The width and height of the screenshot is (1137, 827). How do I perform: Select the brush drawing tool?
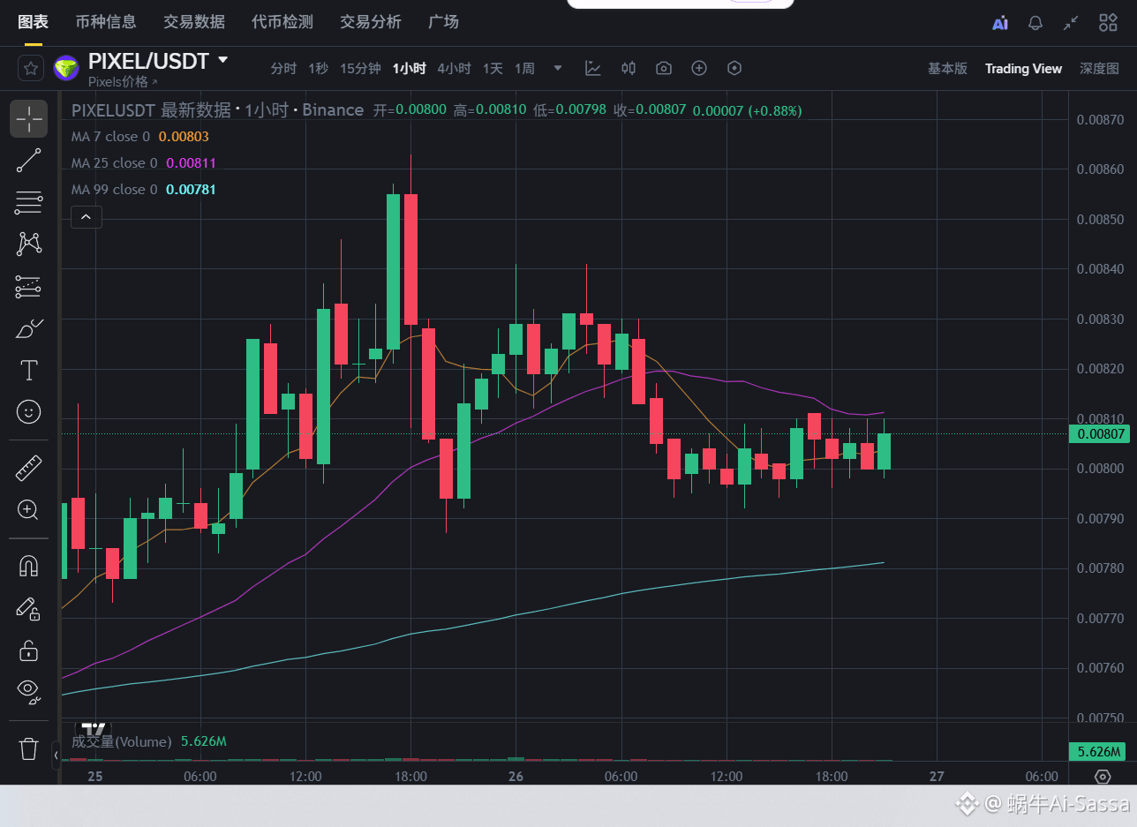(29, 328)
